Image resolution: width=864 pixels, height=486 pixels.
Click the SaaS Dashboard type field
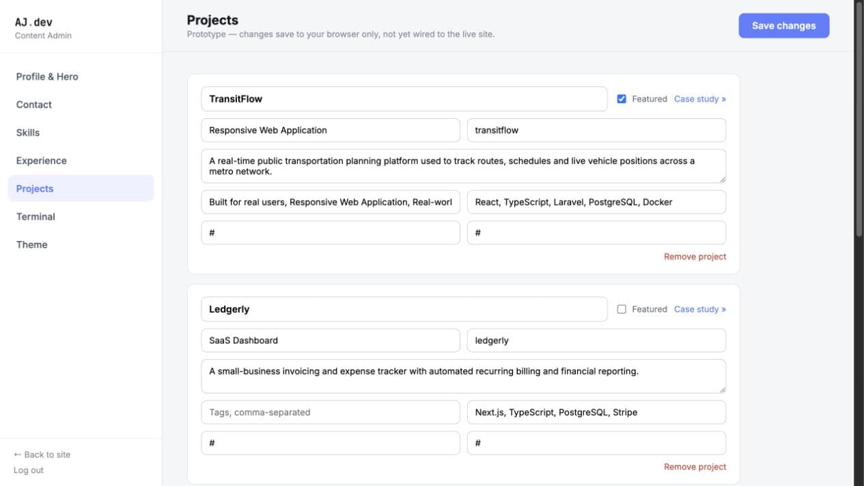[331, 341]
